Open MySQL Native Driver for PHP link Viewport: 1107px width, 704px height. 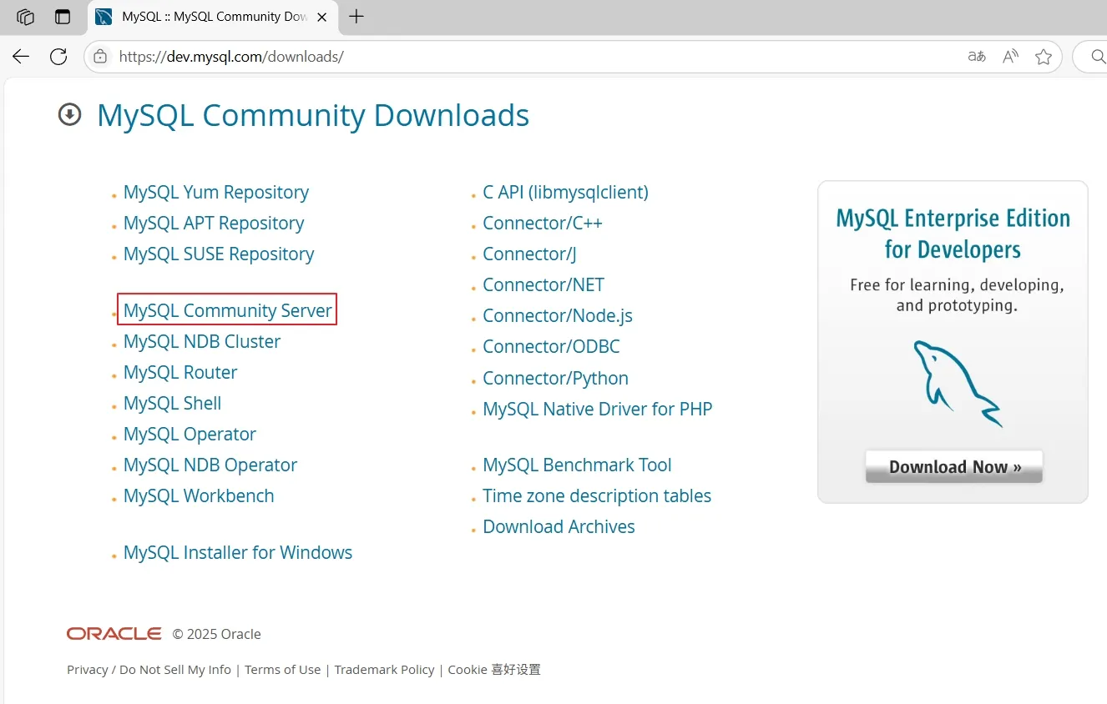[x=598, y=409]
